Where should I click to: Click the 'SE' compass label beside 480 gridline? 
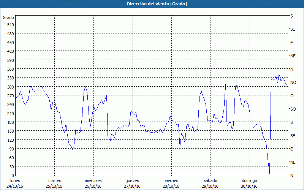point(293,29)
